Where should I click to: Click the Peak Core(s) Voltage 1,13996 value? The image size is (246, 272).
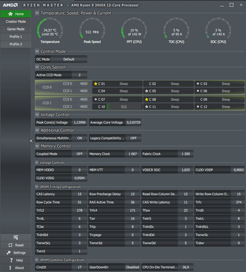(x=79, y=122)
